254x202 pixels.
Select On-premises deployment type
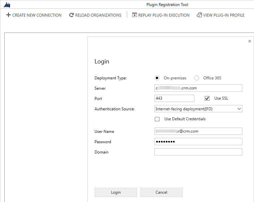(157, 78)
